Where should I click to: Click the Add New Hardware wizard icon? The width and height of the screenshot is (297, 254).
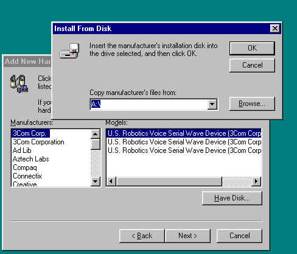[19, 83]
